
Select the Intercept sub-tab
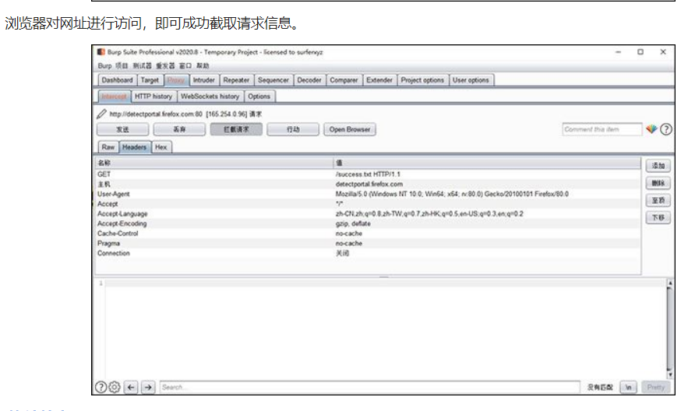click(114, 97)
